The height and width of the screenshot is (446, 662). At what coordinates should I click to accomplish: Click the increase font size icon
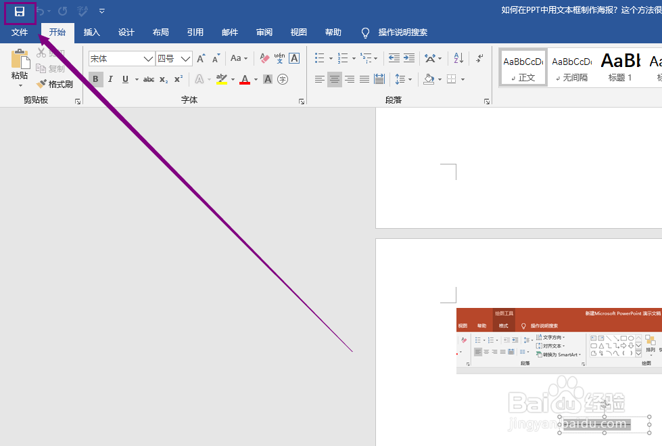(202, 58)
